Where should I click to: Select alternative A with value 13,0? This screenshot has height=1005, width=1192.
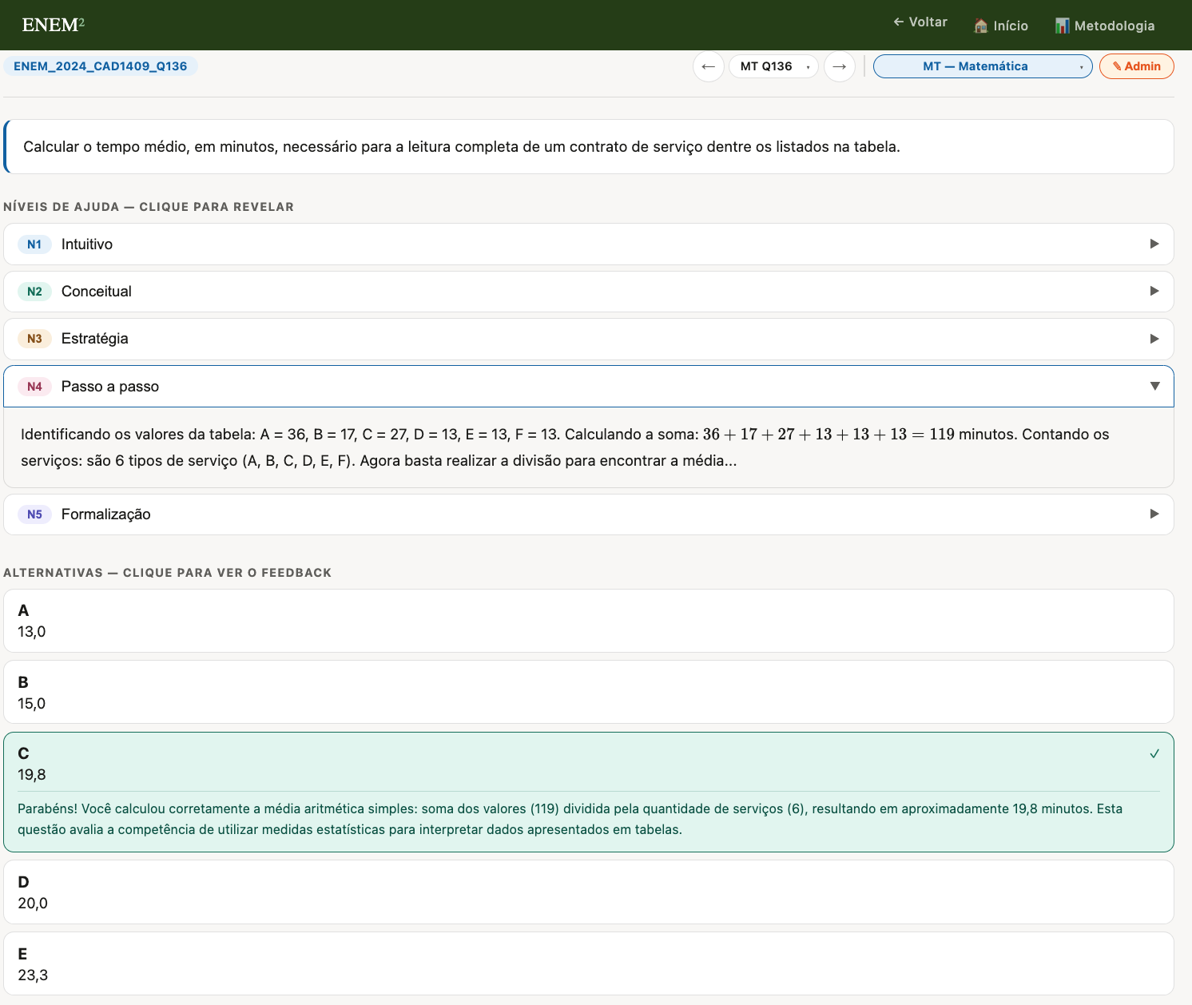point(589,621)
